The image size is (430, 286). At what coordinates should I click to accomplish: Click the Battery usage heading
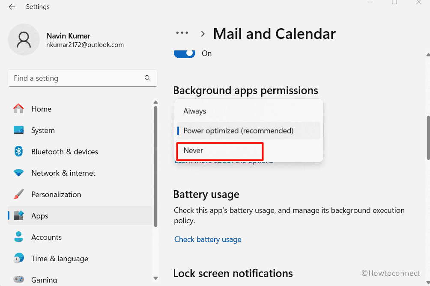pyautogui.click(x=206, y=195)
